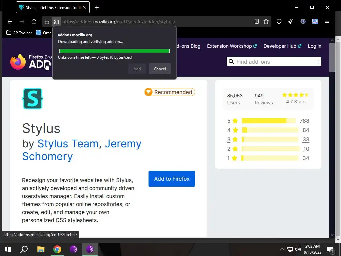The height and width of the screenshot is (256, 341).
Task: Open the notification center icon
Action: pos(331,249)
